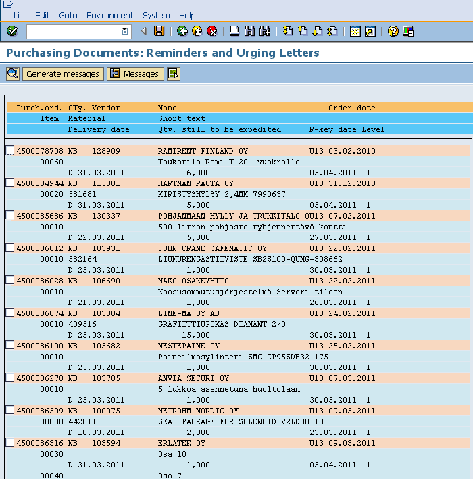Click vendor number 128909
The width and height of the screenshot is (473, 479).
click(x=106, y=151)
